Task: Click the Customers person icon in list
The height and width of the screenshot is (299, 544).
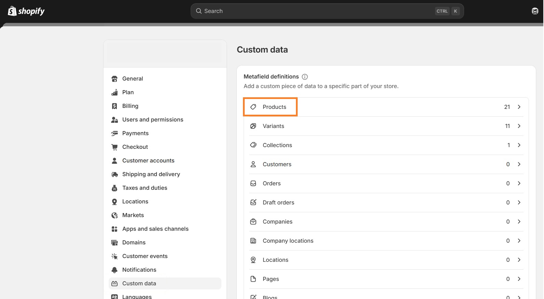Action: click(253, 164)
